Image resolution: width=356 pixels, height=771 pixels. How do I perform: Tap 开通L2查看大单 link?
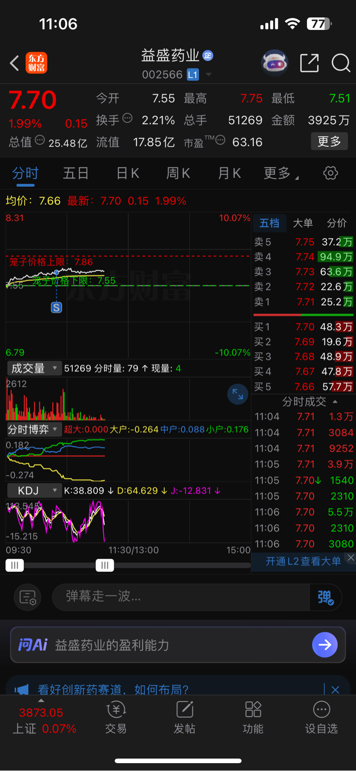pyautogui.click(x=303, y=561)
